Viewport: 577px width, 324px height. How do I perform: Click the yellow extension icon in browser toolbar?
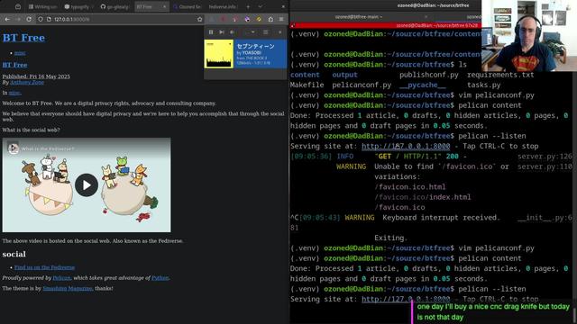click(x=259, y=19)
